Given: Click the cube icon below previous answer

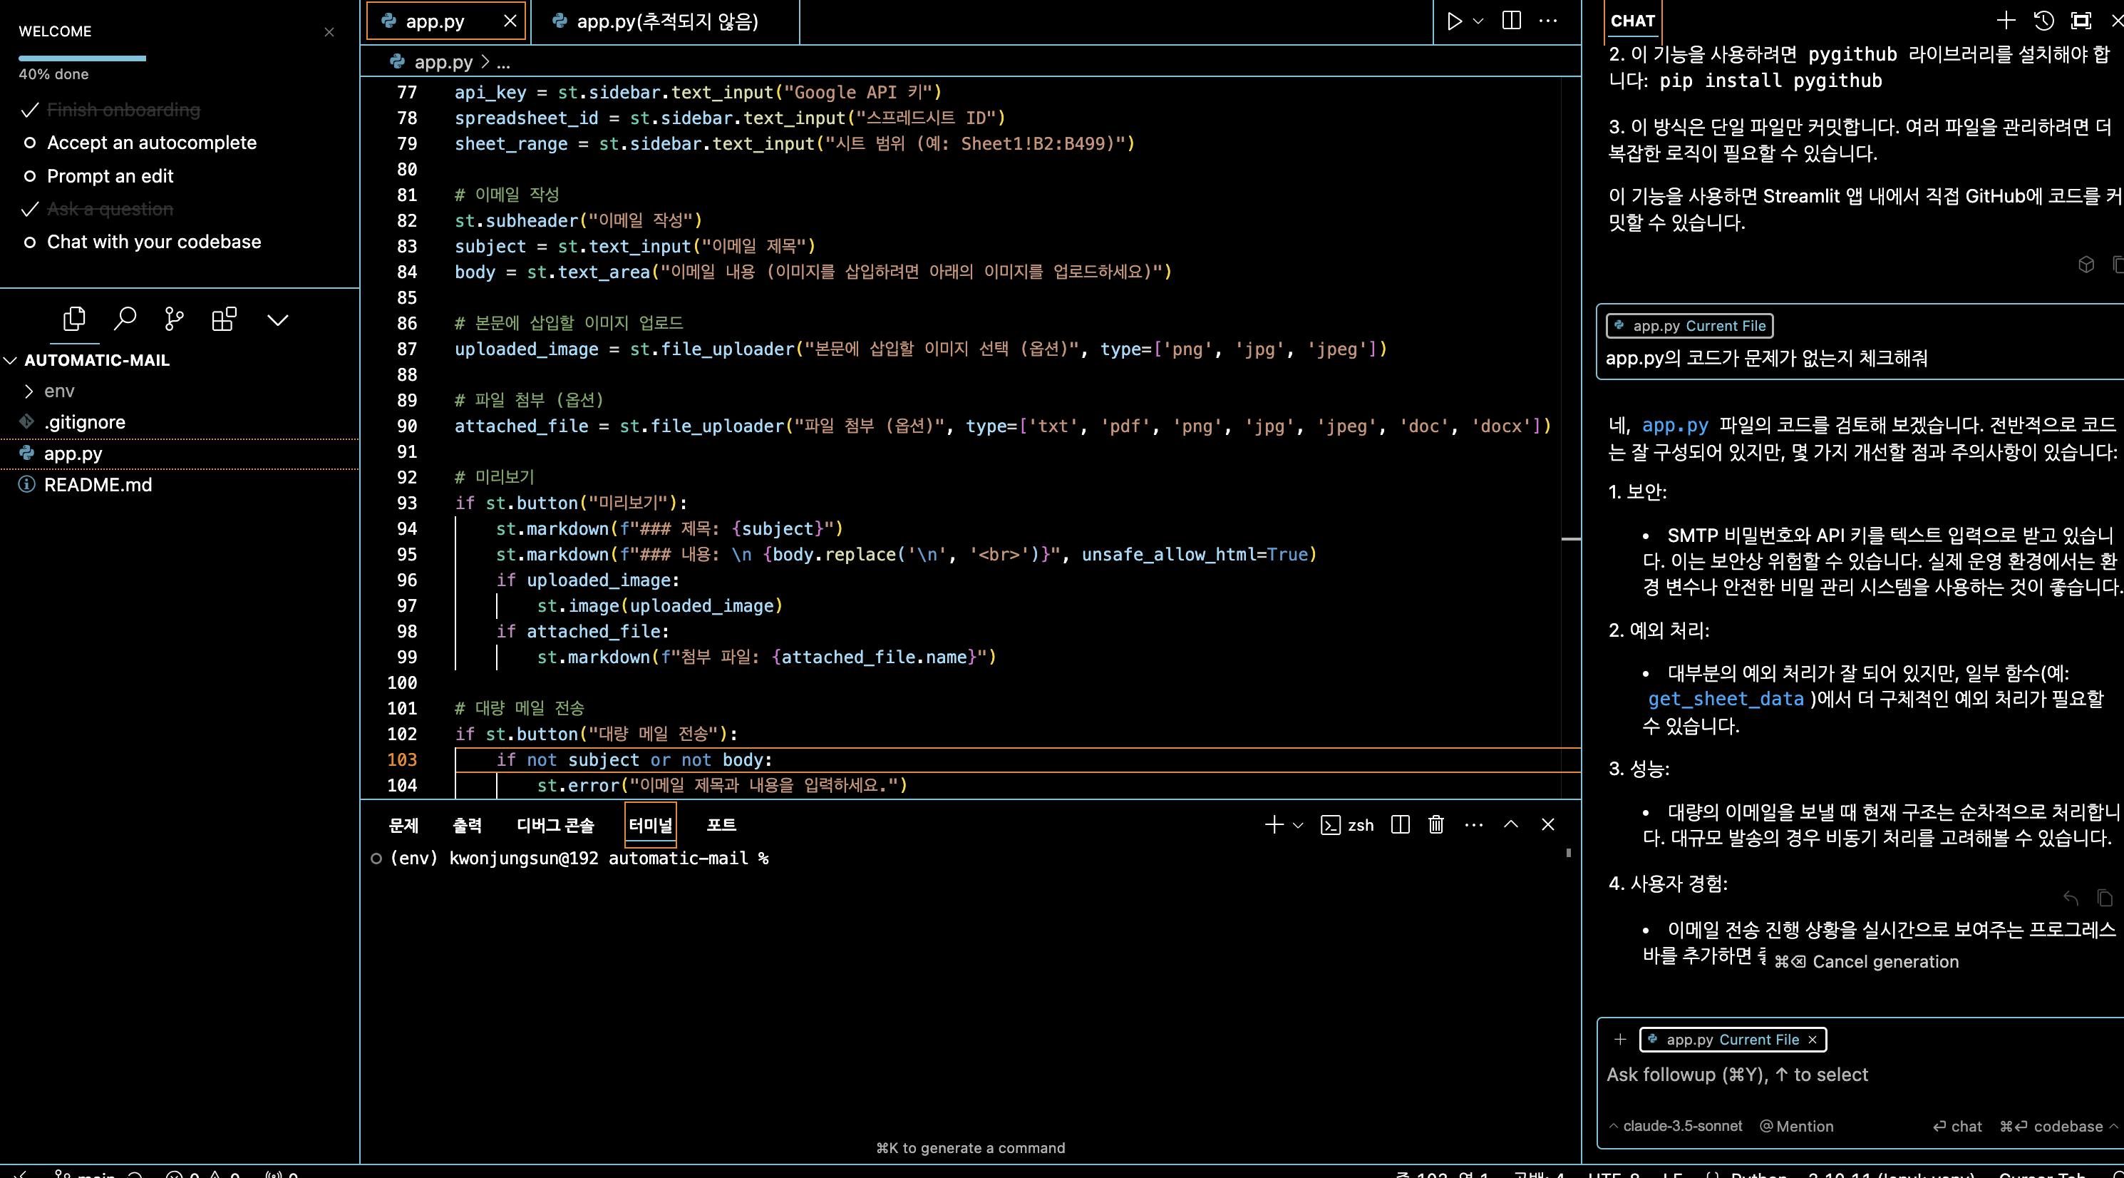Looking at the screenshot, I should pyautogui.click(x=2086, y=264).
